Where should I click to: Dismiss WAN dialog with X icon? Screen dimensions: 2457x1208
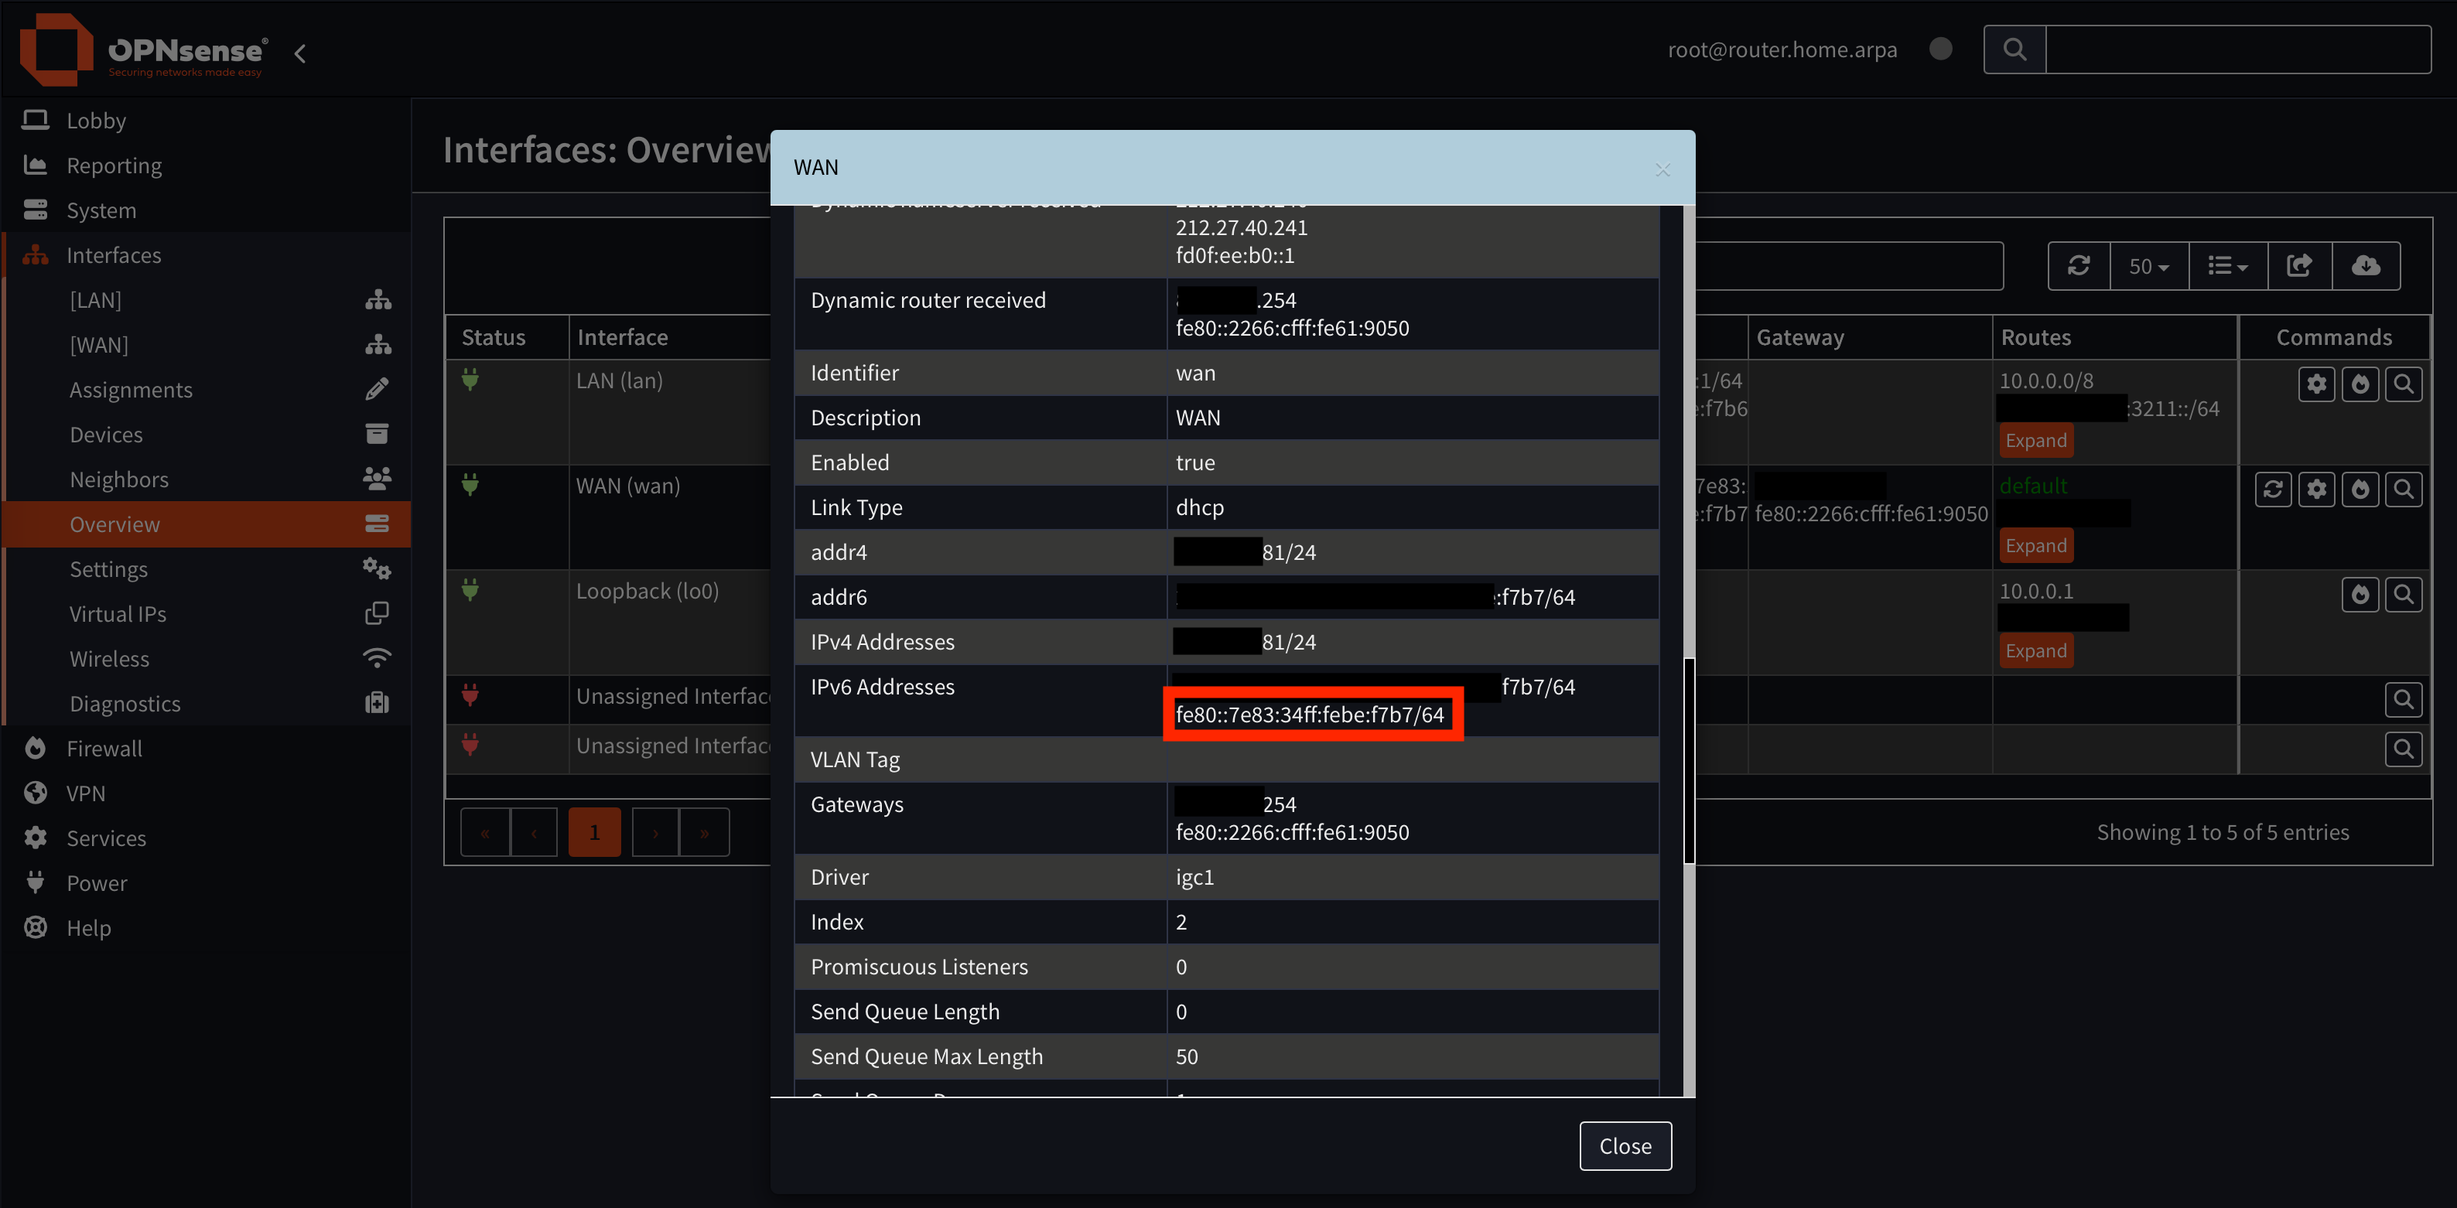click(x=1662, y=169)
